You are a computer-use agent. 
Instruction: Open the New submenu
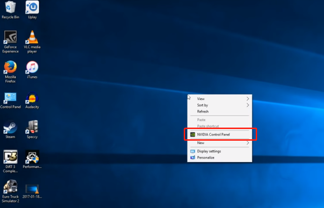pyautogui.click(x=220, y=143)
